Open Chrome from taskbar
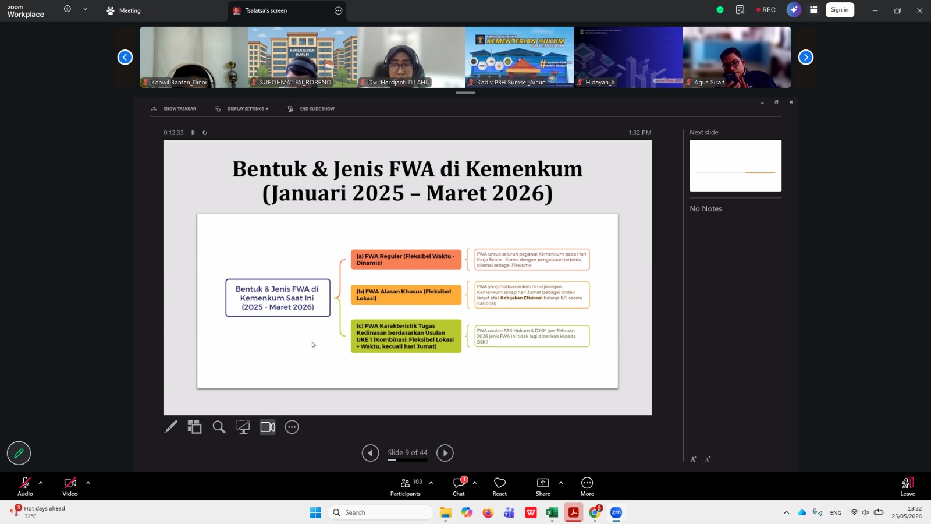Screen dimensions: 931x524 pyautogui.click(x=595, y=512)
